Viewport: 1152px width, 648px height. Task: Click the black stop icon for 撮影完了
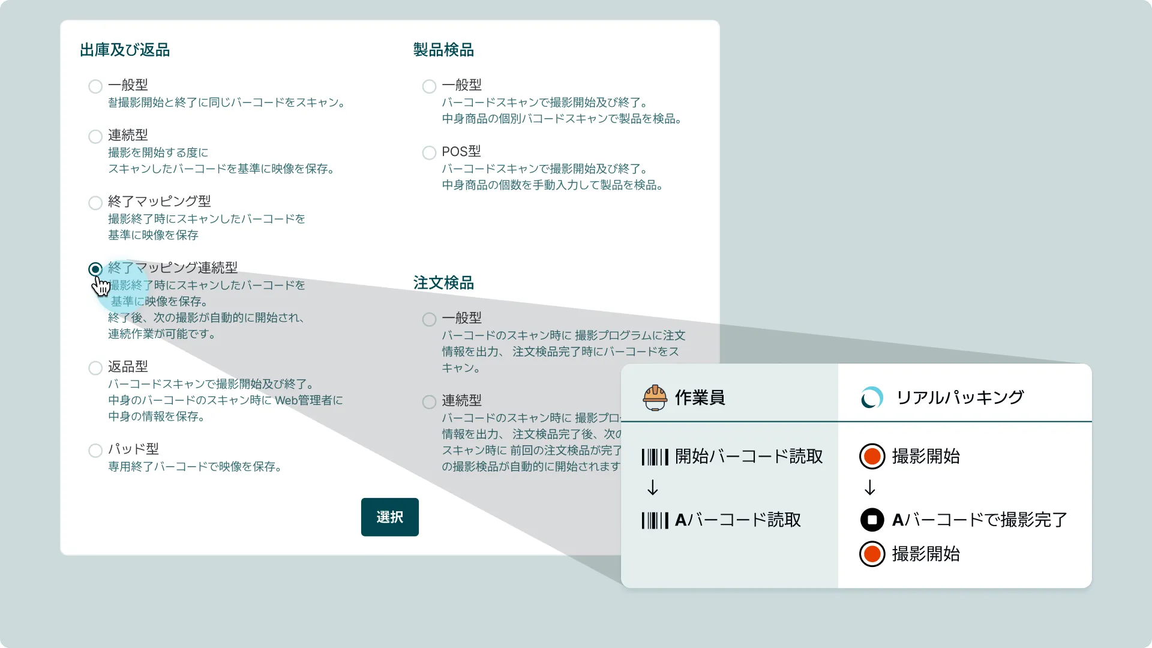pos(872,520)
